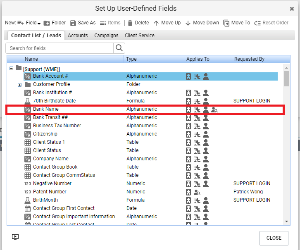The width and height of the screenshot is (300, 250).
Task: Click Move Down in toolbar
Action: point(202,23)
